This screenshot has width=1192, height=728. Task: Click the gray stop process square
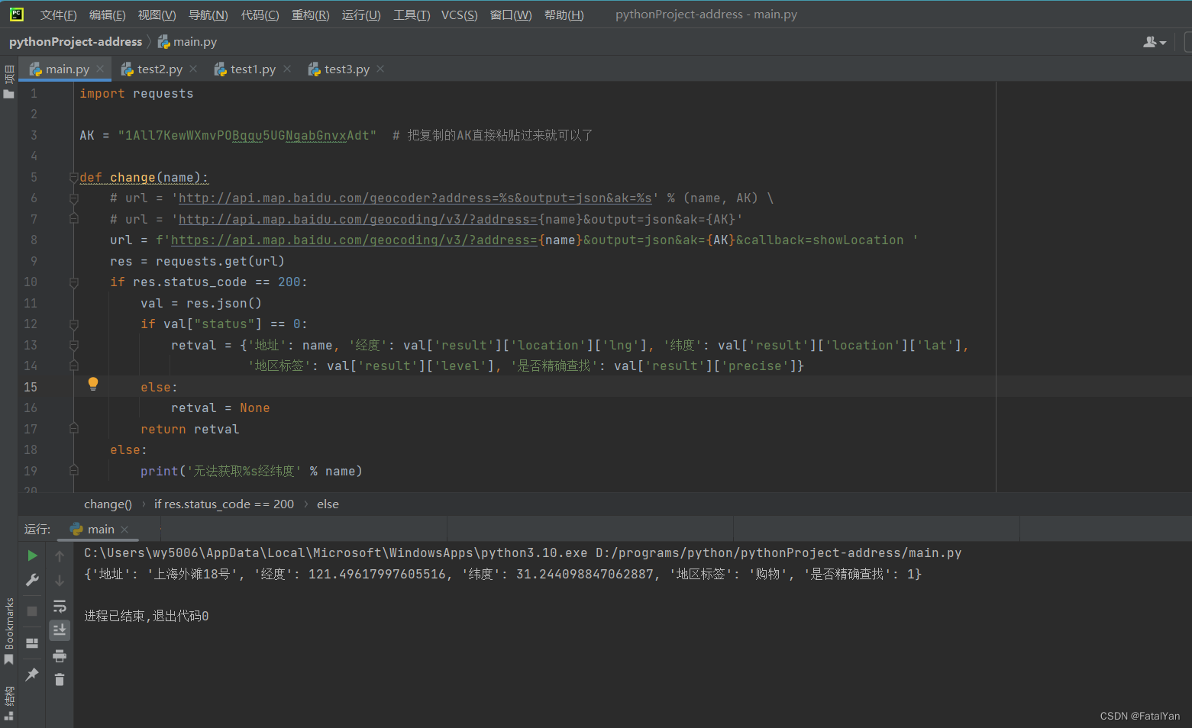click(x=32, y=610)
